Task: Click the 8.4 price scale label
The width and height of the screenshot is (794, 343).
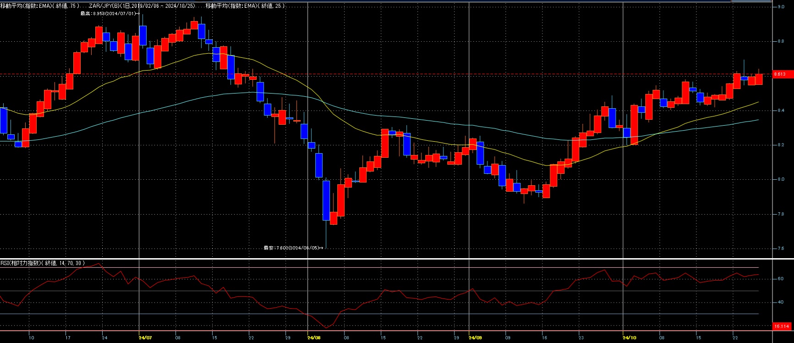Action: coord(781,111)
